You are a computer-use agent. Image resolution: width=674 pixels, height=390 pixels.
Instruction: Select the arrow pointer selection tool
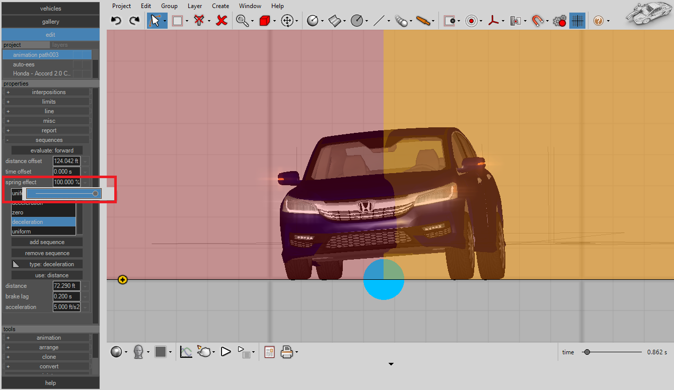click(x=156, y=21)
